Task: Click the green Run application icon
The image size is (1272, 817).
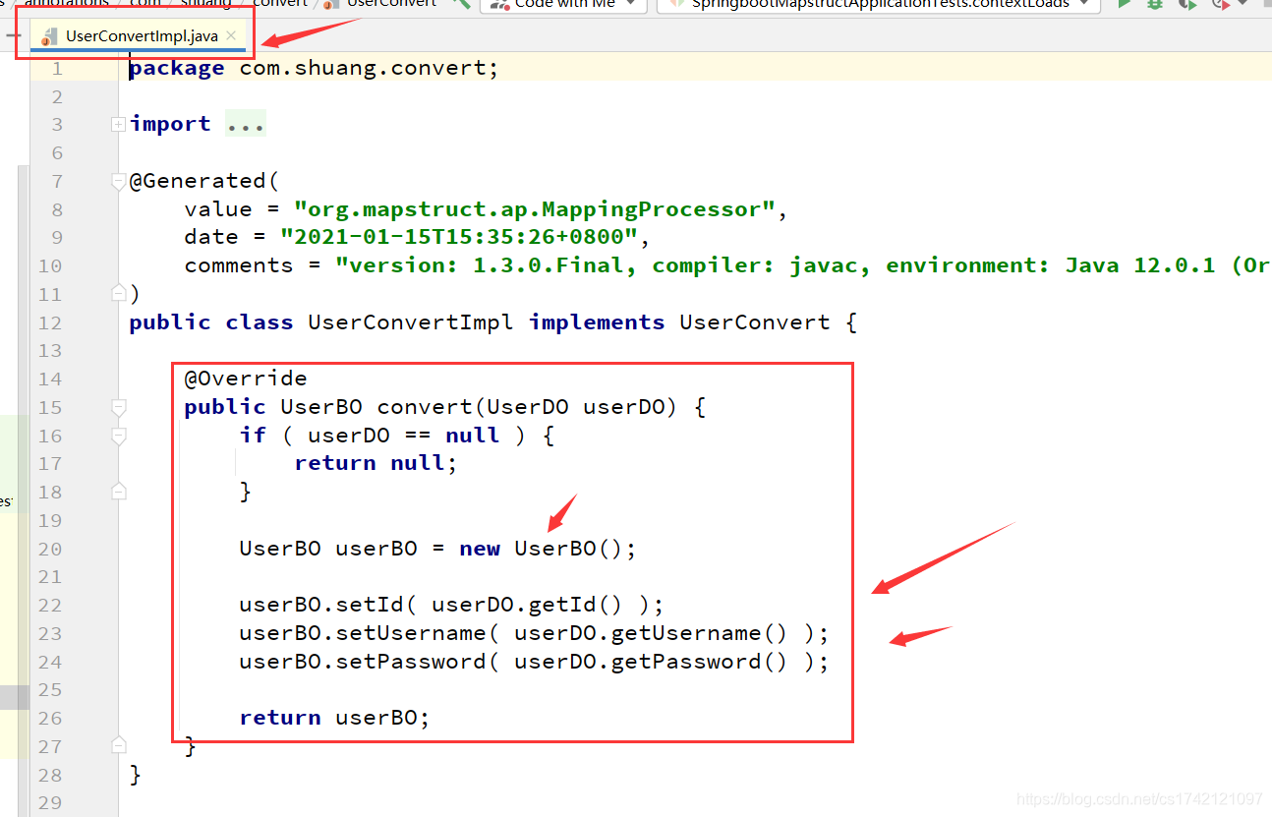Action: pyautogui.click(x=1125, y=5)
